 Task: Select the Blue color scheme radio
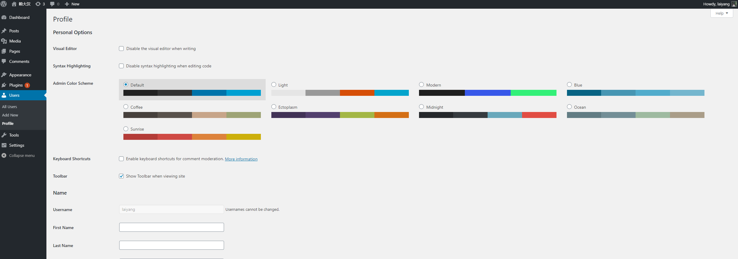point(569,84)
